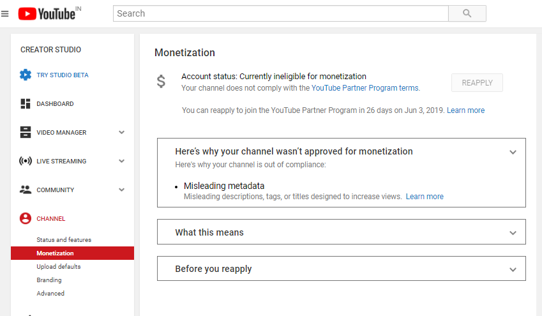Click the Reapply button
542x316 pixels.
click(477, 82)
